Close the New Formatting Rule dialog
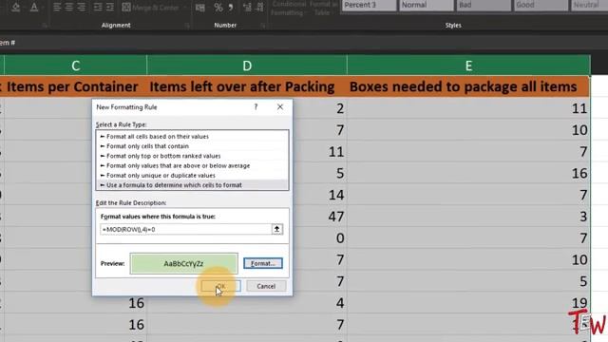 pyautogui.click(x=280, y=107)
